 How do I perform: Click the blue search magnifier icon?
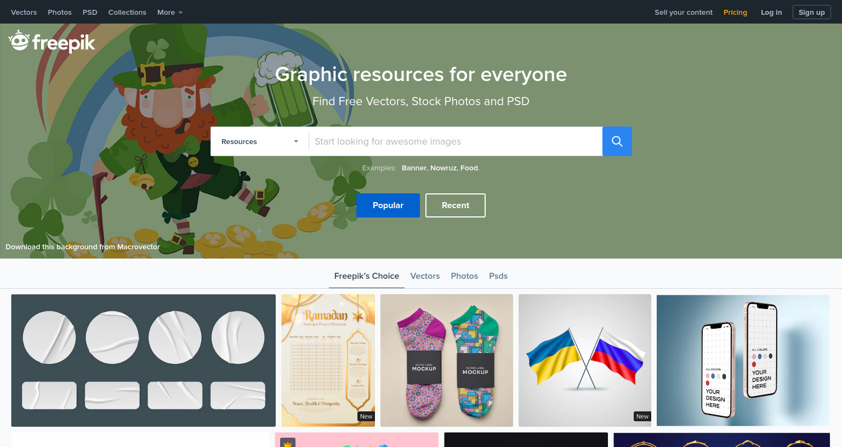click(x=617, y=141)
